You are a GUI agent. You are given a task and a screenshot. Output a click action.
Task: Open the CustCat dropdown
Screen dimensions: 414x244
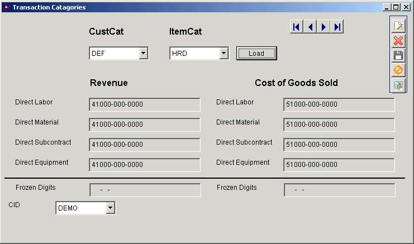(x=143, y=53)
